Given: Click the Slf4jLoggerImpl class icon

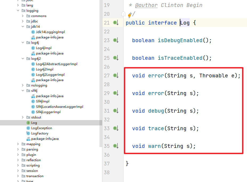Looking at the screenshot, I should click(x=33, y=112).
